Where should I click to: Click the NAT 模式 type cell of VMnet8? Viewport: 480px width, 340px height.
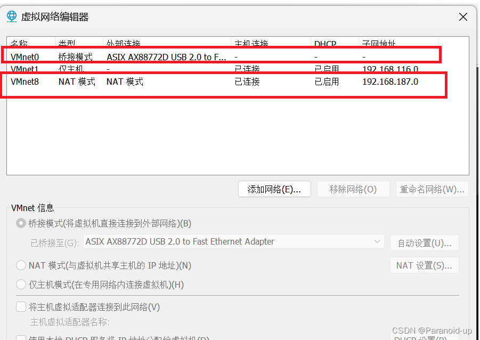point(77,82)
